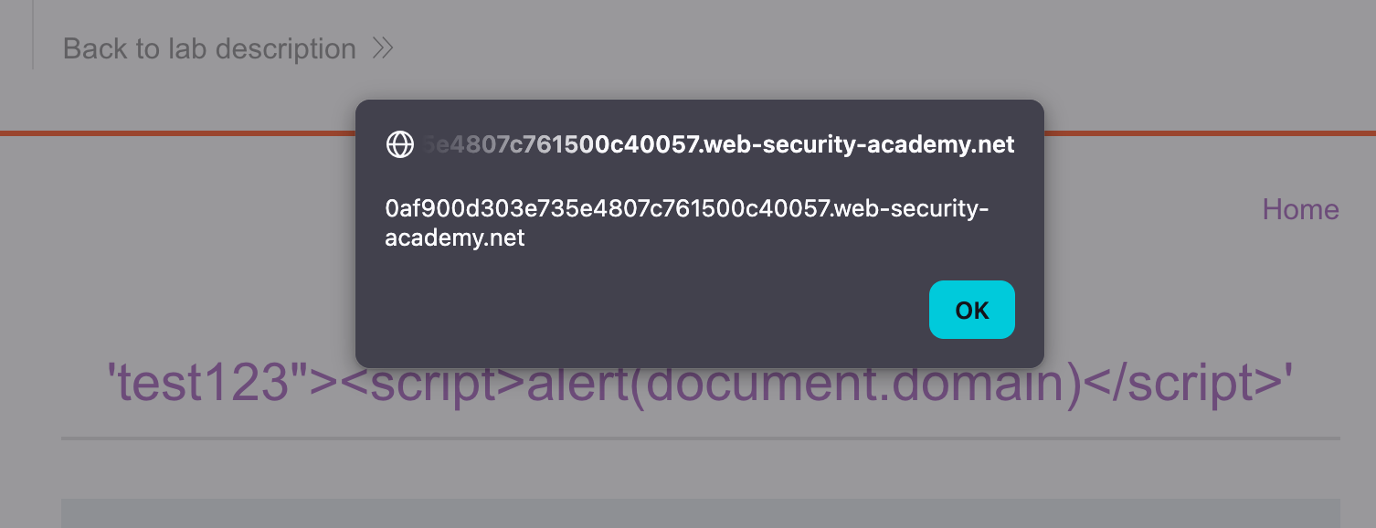Click the globe icon in the alert header
This screenshot has width=1376, height=528.
(x=400, y=145)
